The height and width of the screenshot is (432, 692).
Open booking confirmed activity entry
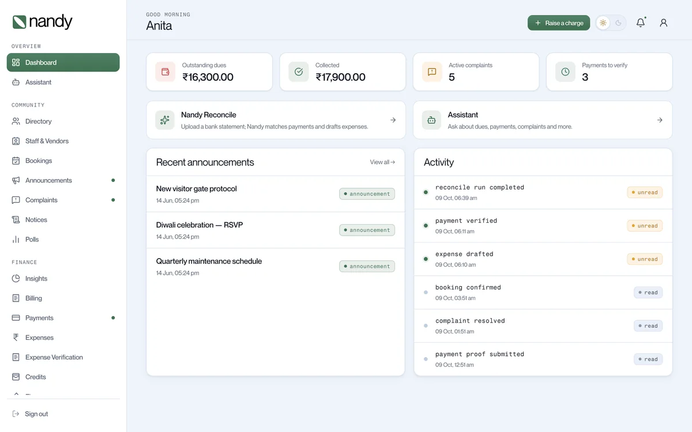coord(543,293)
